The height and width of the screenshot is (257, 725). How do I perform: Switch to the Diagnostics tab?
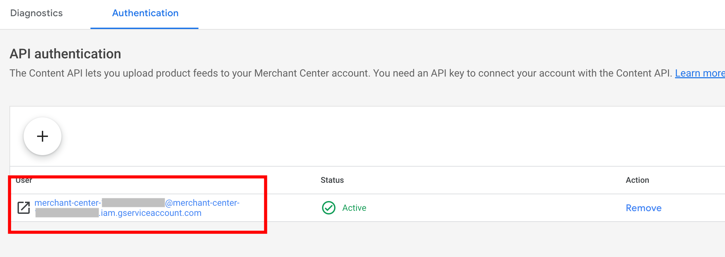point(36,13)
